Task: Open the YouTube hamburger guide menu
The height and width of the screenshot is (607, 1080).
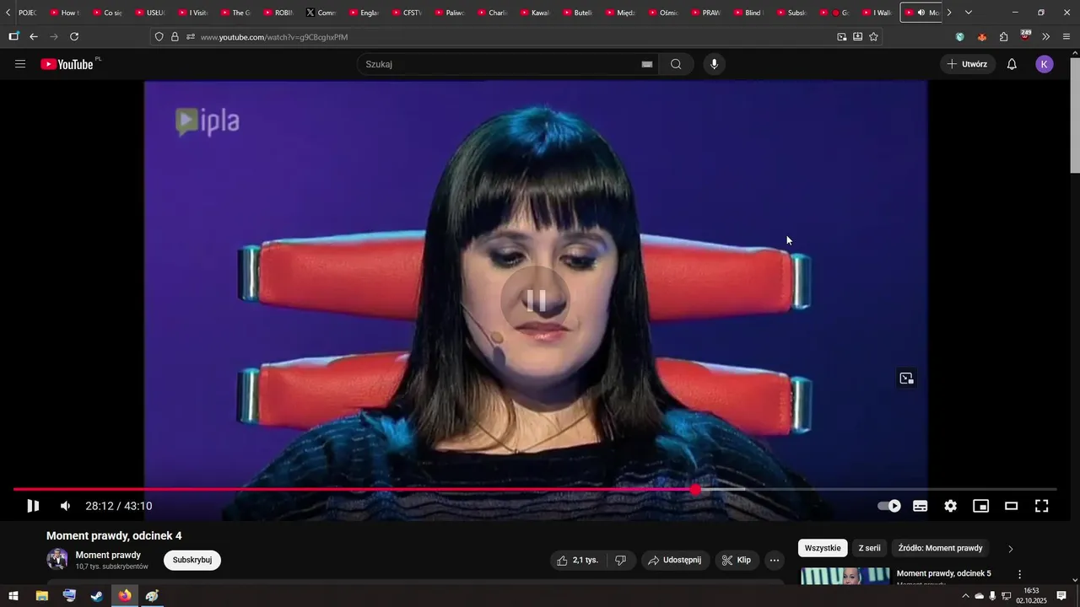Action: pos(20,64)
